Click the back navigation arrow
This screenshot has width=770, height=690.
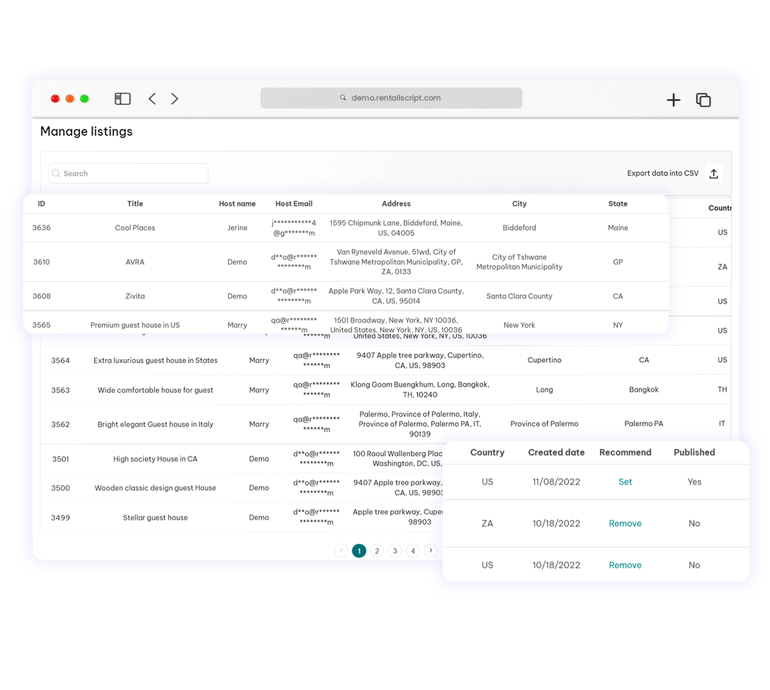click(x=152, y=99)
